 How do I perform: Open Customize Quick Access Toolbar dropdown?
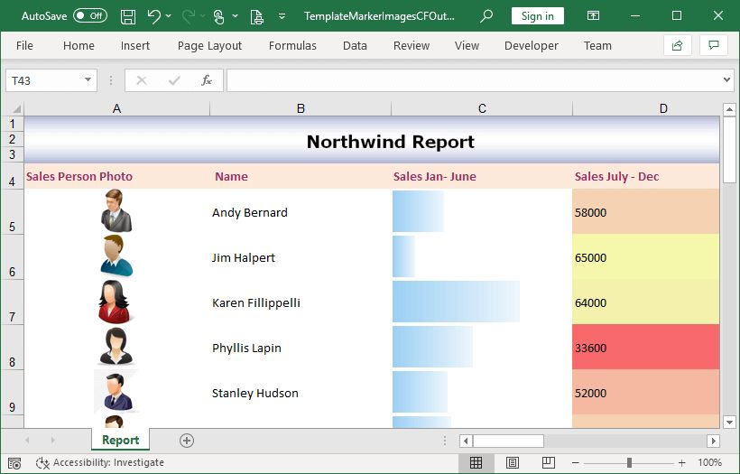pyautogui.click(x=282, y=16)
